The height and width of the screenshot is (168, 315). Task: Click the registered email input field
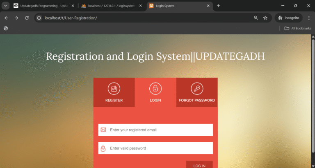tap(160, 130)
